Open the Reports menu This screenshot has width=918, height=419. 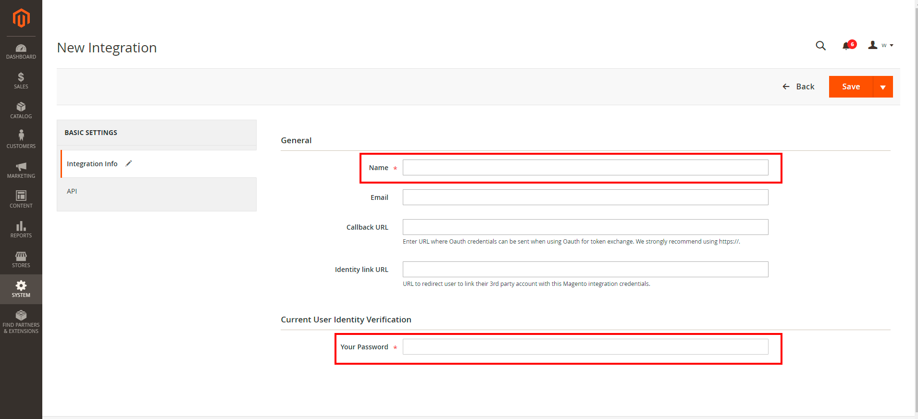pyautogui.click(x=21, y=229)
